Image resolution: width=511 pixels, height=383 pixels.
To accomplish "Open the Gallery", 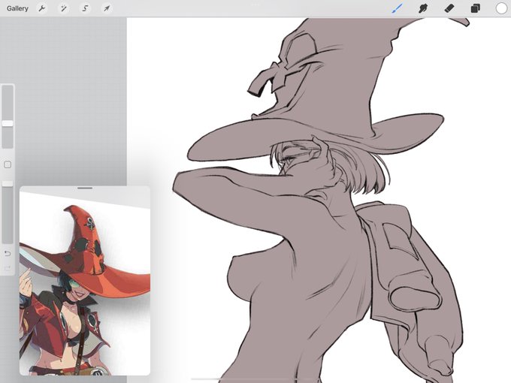I will tap(17, 8).
